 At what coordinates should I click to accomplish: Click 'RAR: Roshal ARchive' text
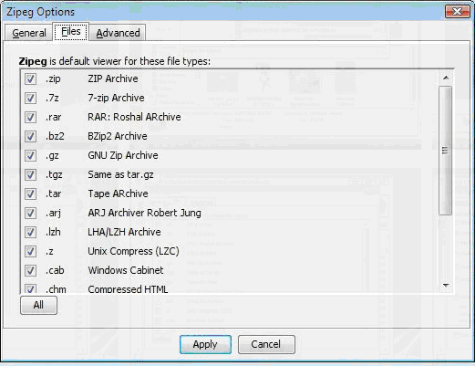tap(134, 117)
